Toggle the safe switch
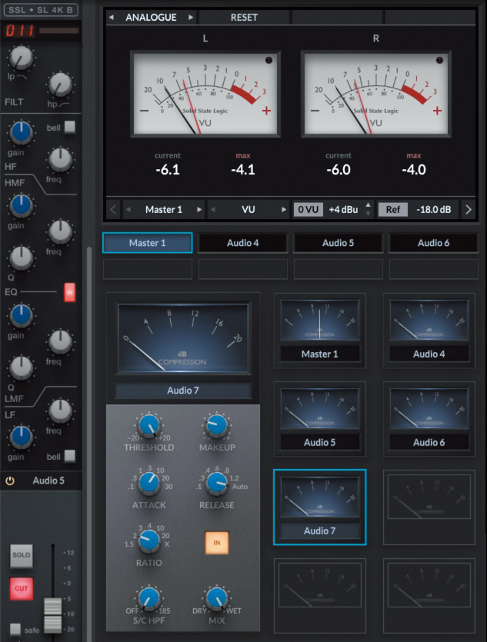Viewport: 487px width, 642px height. tap(15, 629)
